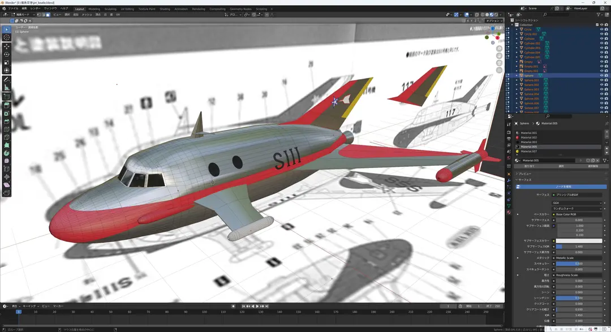Viewport: 611px width, 332px height.
Task: Open the Modifiers wrench tab in Properties
Action: tap(509, 180)
